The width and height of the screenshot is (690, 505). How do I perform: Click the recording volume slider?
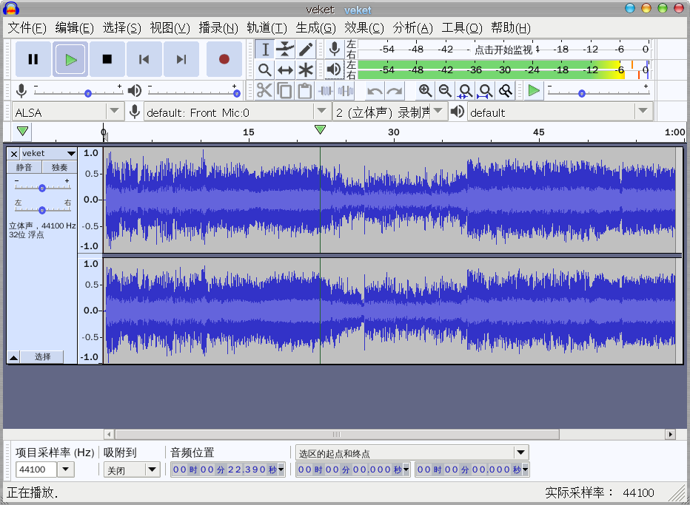78,92
